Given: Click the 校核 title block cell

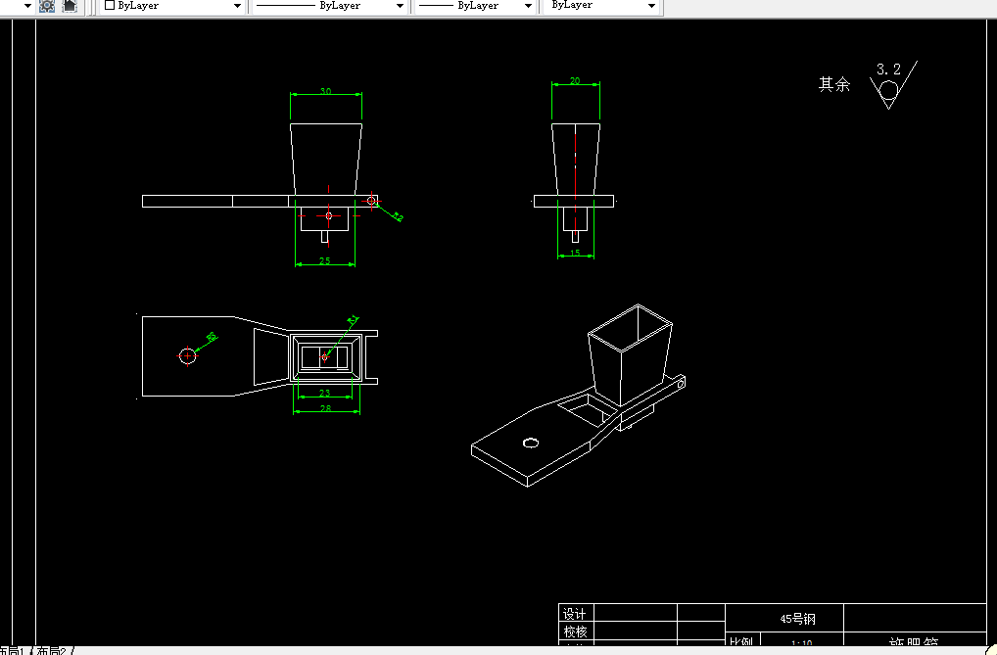Looking at the screenshot, I should [576, 632].
